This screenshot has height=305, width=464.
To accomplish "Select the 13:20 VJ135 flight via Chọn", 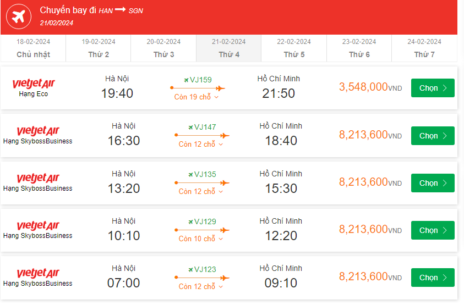I will [433, 183].
